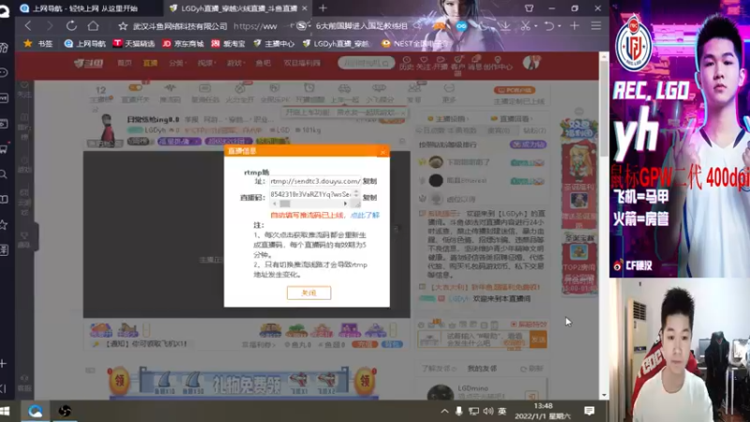The width and height of the screenshot is (750, 422).
Task: Copy the rtmp address with 复制
Action: click(369, 181)
